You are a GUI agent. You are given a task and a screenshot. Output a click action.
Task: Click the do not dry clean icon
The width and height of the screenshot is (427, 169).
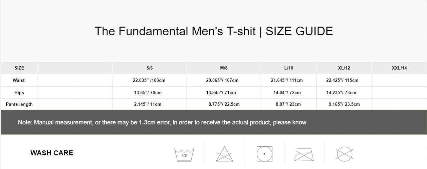345,154
